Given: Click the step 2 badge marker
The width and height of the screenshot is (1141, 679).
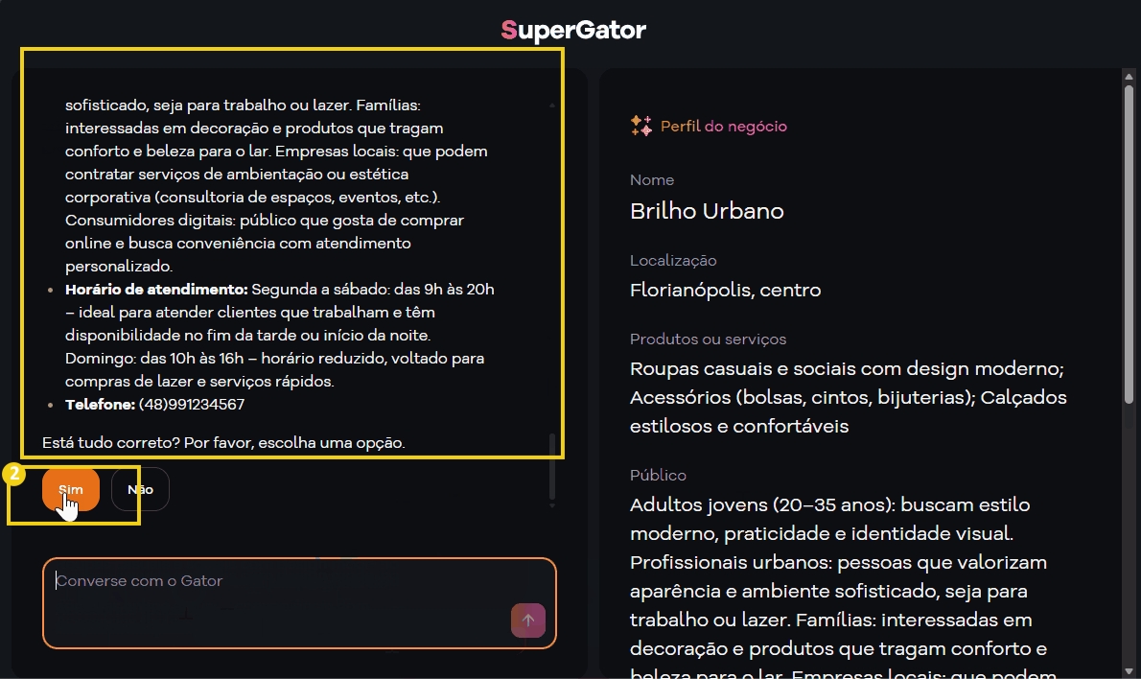Looking at the screenshot, I should (x=13, y=474).
